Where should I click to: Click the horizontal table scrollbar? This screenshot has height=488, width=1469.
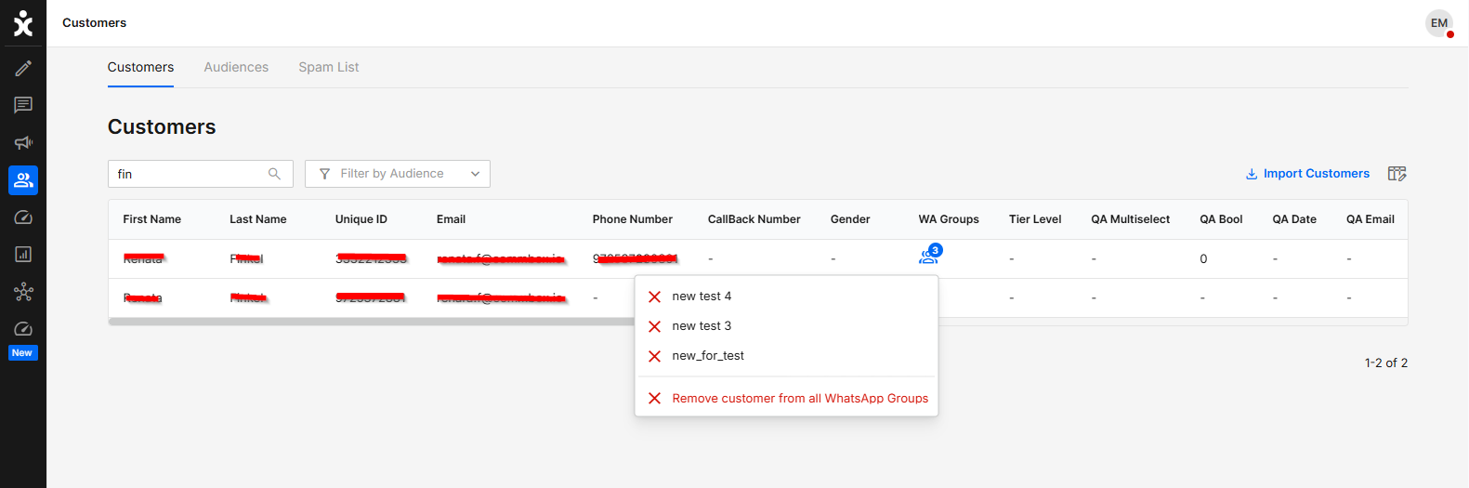[x=372, y=322]
